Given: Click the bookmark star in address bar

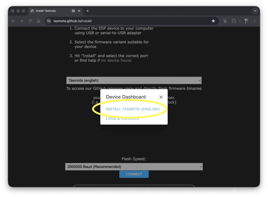Looking at the screenshot, I should click(213, 21).
